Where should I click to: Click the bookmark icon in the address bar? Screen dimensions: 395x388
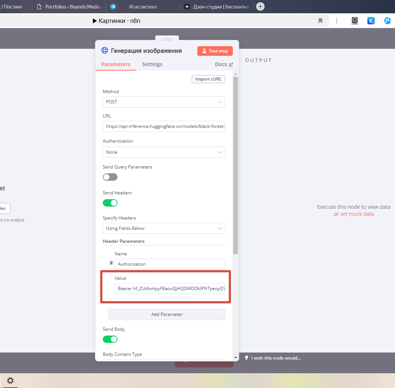320,21
